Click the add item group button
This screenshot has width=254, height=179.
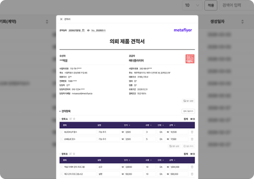(188, 111)
